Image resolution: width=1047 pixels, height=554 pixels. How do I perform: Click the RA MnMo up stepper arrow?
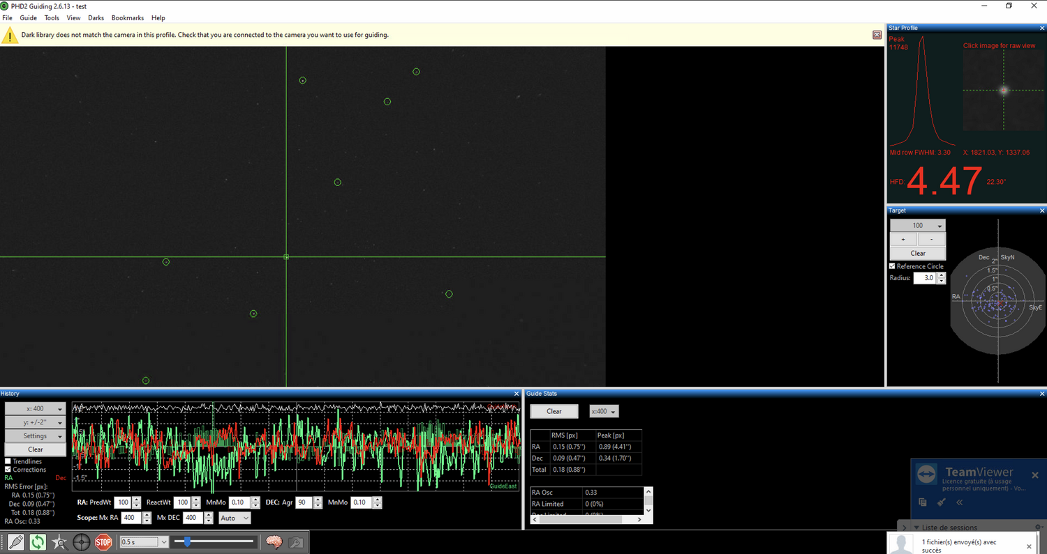pyautogui.click(x=255, y=500)
